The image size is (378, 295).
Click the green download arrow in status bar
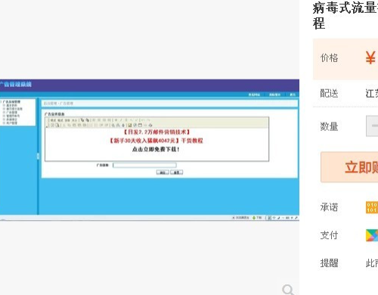click(254, 218)
